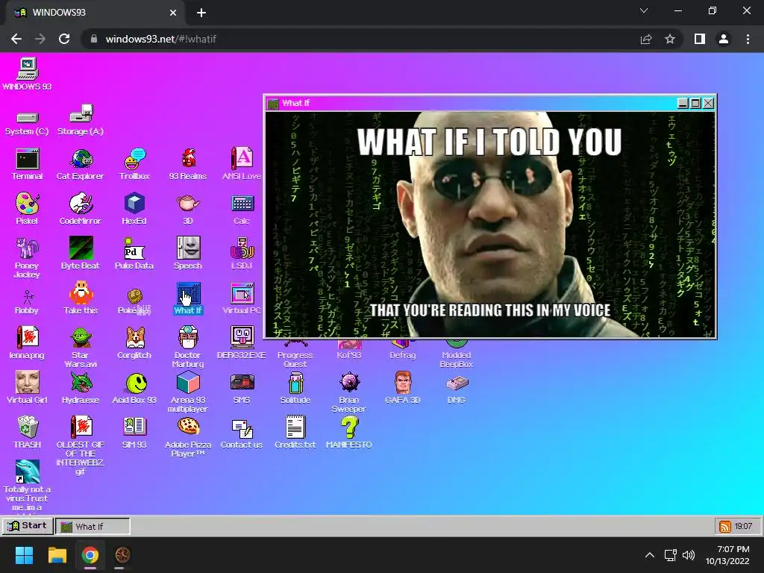764x573 pixels.
Task: Open the Windows 11 Start button
Action: tap(24, 555)
